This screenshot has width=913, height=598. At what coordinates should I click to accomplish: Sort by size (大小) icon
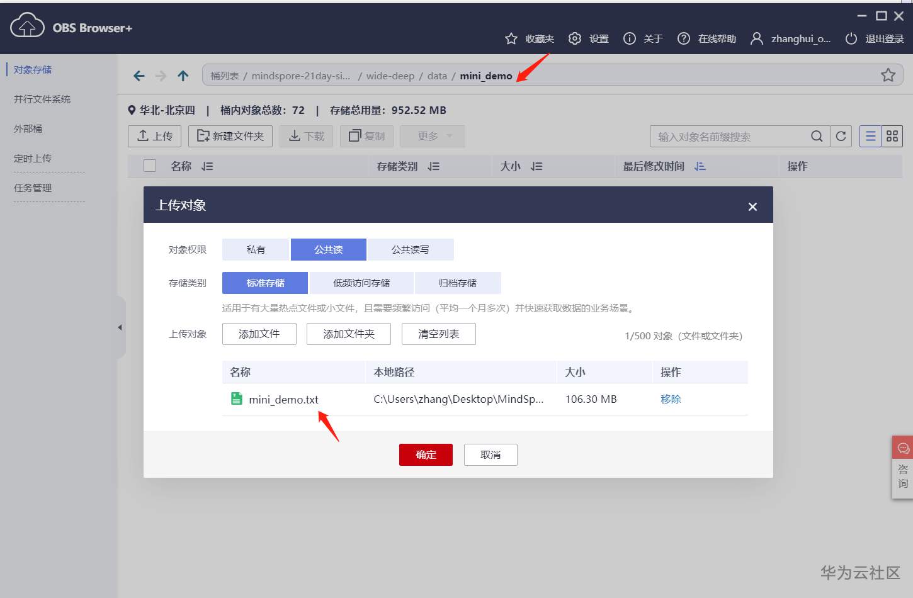coord(536,166)
